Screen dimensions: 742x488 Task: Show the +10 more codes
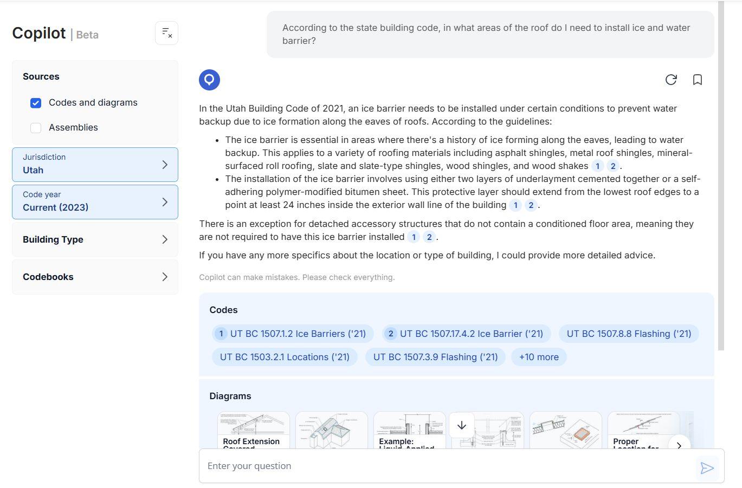coord(539,357)
